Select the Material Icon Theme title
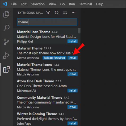This screenshot has height=126, width=126. point(34,32)
